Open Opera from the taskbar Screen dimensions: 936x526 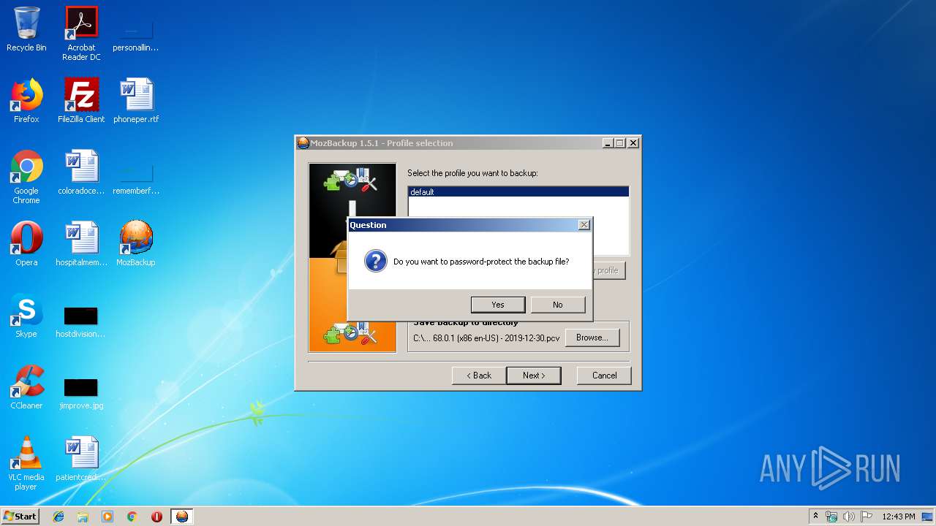point(156,517)
